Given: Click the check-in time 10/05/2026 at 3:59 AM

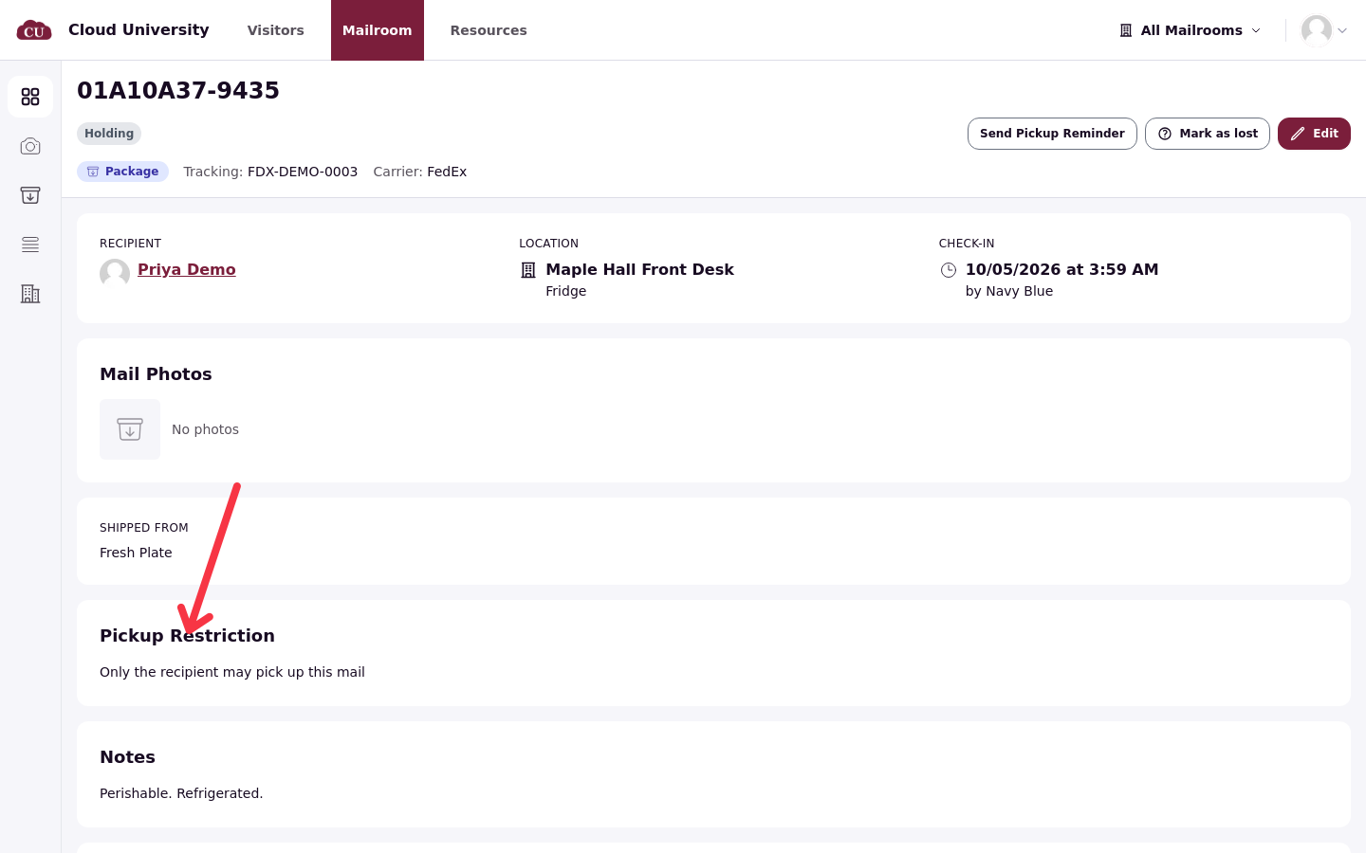Looking at the screenshot, I should (x=1062, y=269).
